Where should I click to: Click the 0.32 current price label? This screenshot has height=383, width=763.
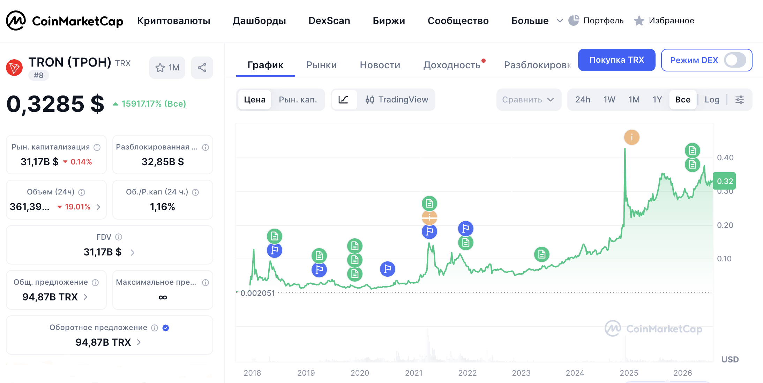(x=724, y=181)
